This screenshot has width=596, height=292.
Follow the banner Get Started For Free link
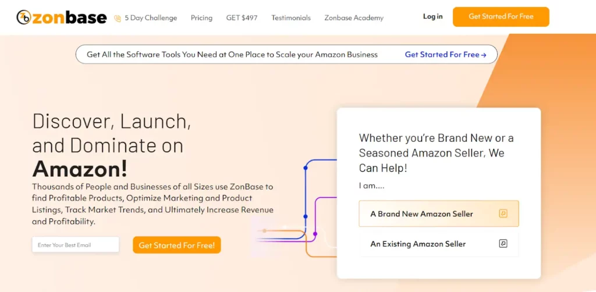[445, 55]
